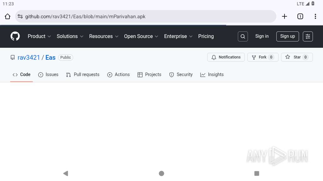Image resolution: width=323 pixels, height=181 pixels.
Task: Select the Code tab
Action: (21, 74)
